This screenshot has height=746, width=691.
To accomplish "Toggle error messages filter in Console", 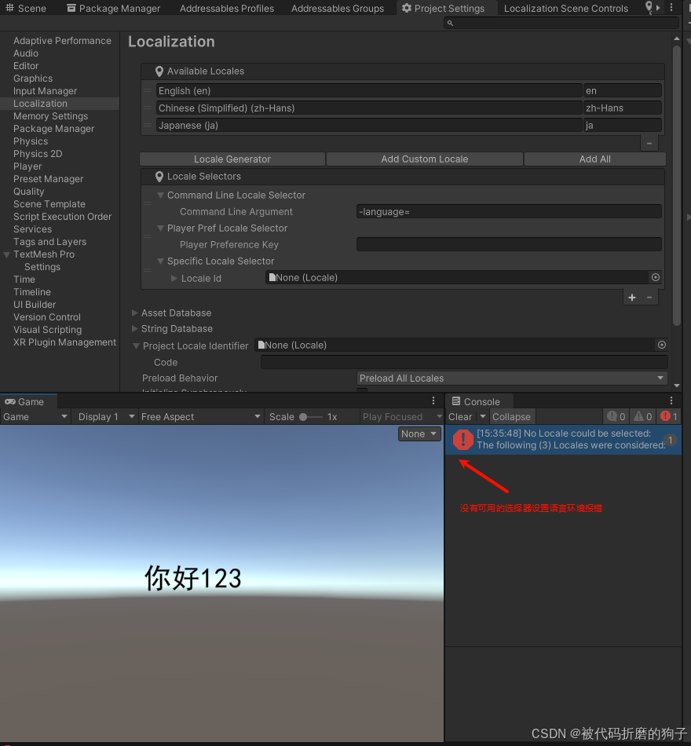I will point(669,417).
